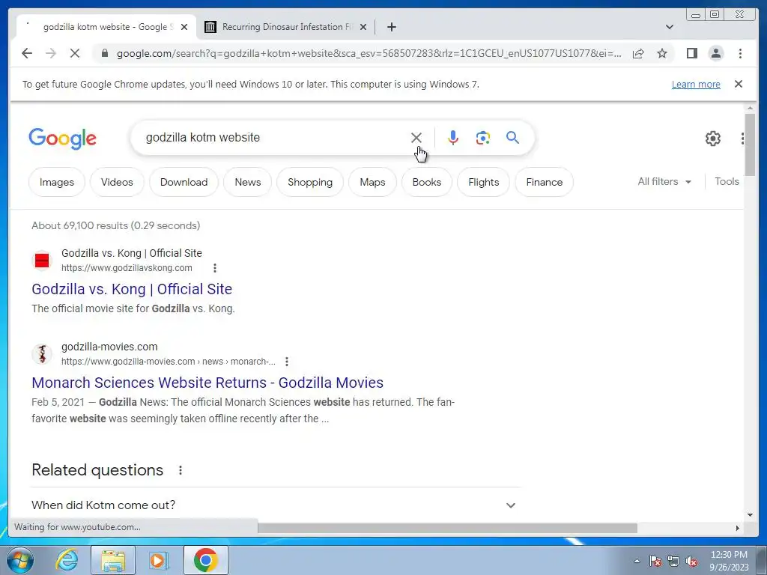Filter results by Books

click(x=426, y=182)
